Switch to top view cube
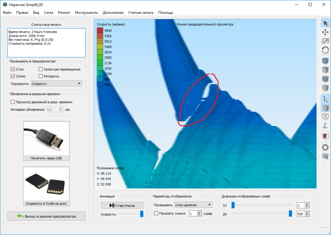 pos(325,70)
